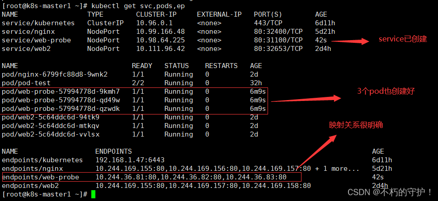Select the "endpoints/web-probe" name

point(41,177)
